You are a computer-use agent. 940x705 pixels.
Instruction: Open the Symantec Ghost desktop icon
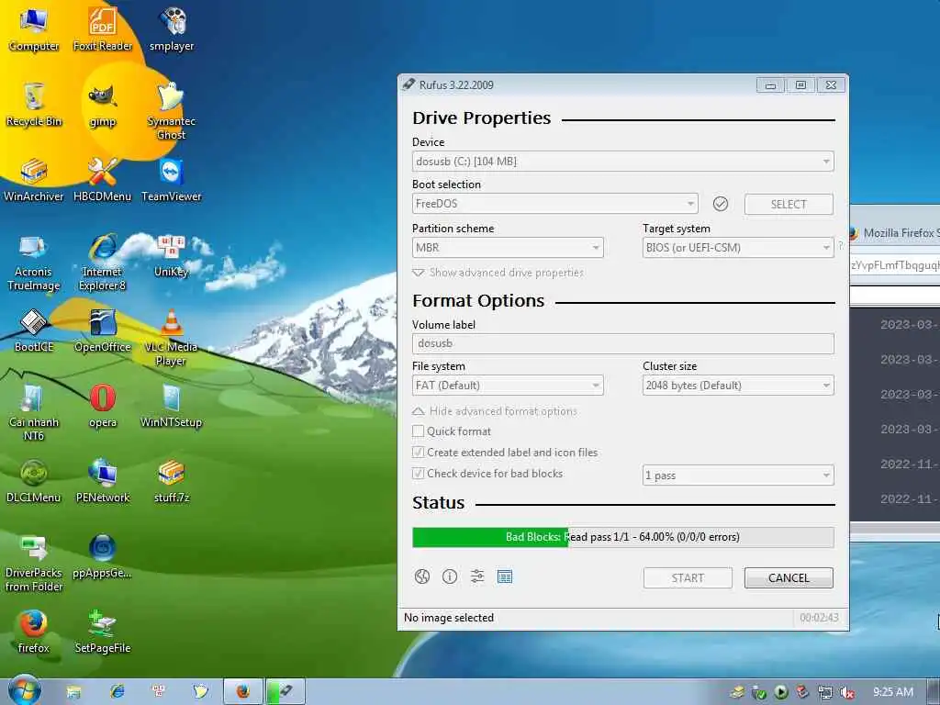tap(172, 112)
